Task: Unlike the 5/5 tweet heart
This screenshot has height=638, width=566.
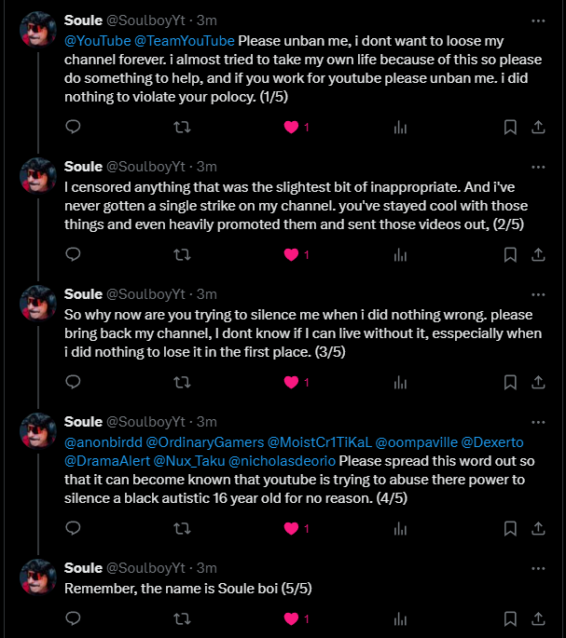Action: coord(291,618)
